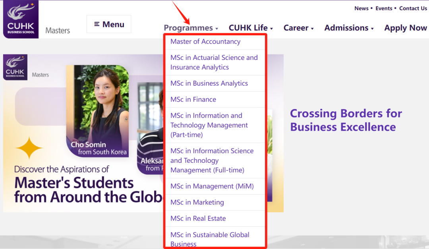This screenshot has height=249, width=429.
Task: Select MSc in Marketing
Action: tap(215, 203)
